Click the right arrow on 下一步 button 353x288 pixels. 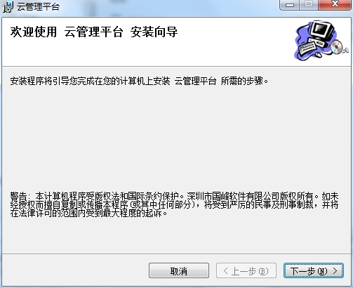(335, 271)
